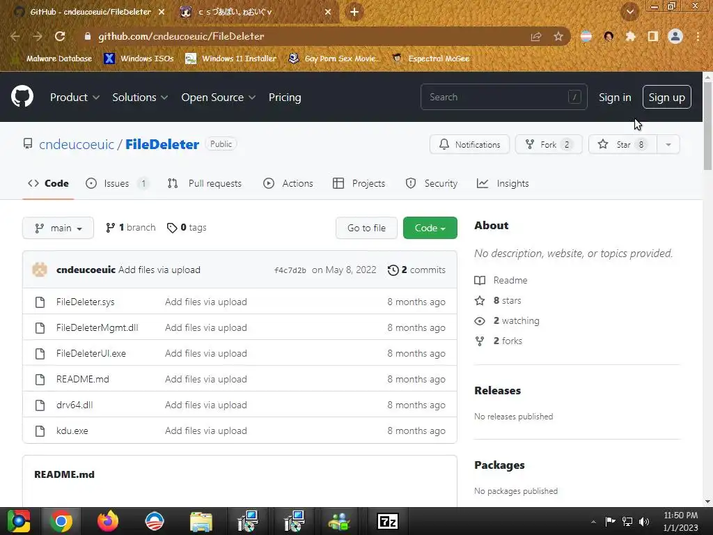Open the share page icon in address bar
This screenshot has width=713, height=535.
(x=536, y=36)
